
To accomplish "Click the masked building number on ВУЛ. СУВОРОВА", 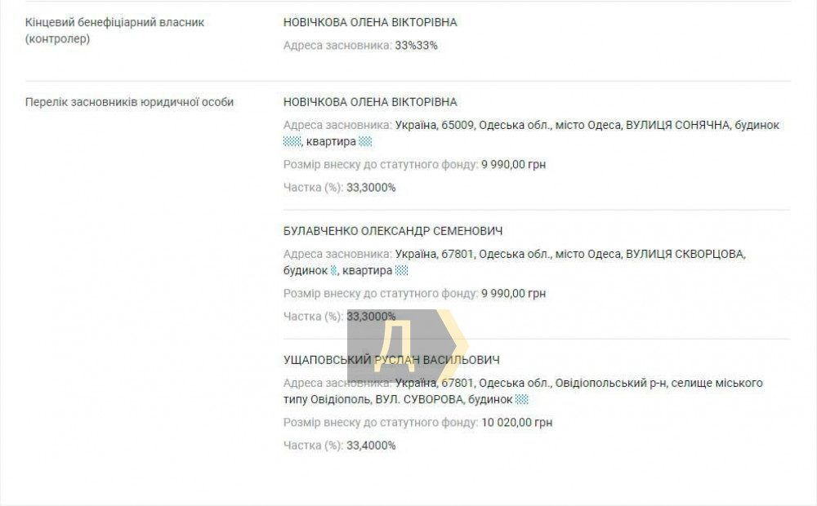I will pyautogui.click(x=521, y=400).
